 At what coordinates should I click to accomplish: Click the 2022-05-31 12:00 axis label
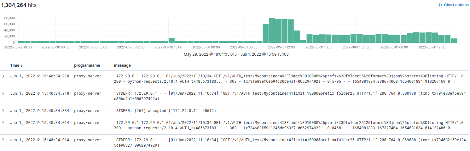pos(281,47)
